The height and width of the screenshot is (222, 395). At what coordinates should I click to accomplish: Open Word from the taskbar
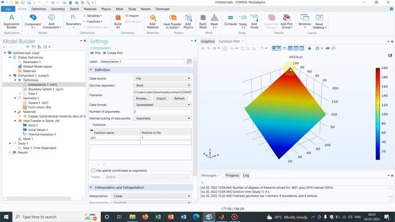coord(183,216)
